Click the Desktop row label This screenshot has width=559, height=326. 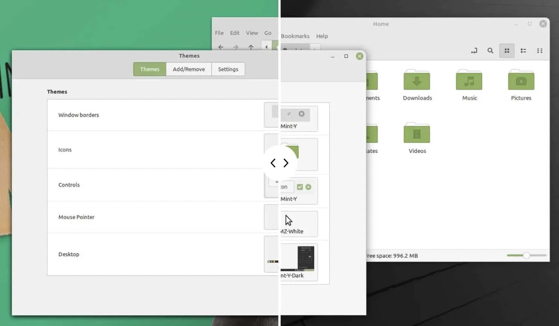(69, 254)
